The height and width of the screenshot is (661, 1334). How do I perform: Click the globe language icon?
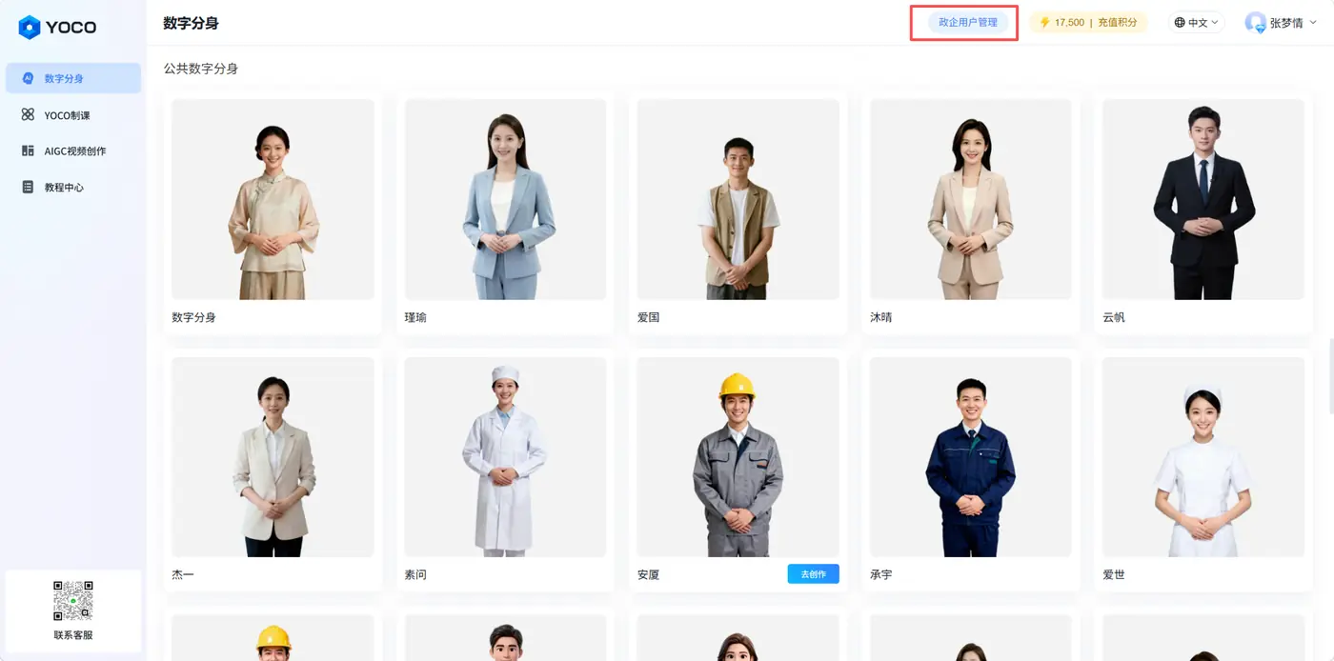(x=1180, y=22)
